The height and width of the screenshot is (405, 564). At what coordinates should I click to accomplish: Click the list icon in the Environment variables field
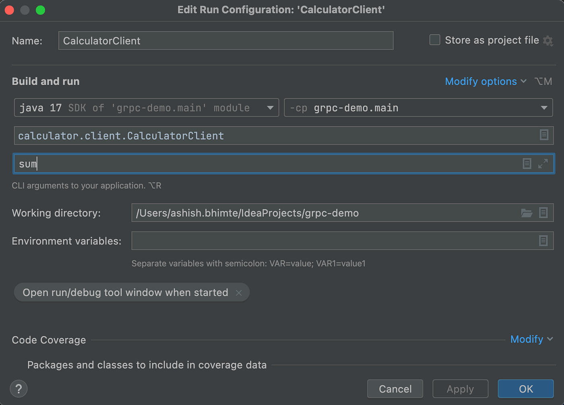tap(543, 241)
